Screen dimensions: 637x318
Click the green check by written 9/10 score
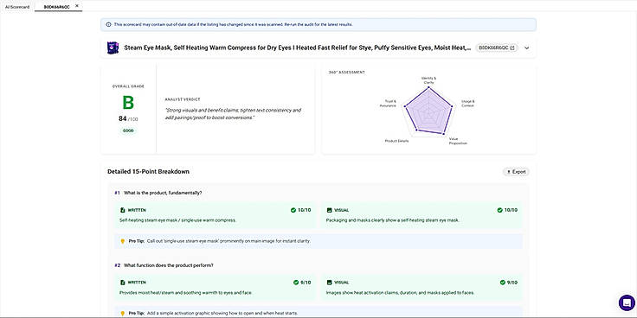point(296,283)
